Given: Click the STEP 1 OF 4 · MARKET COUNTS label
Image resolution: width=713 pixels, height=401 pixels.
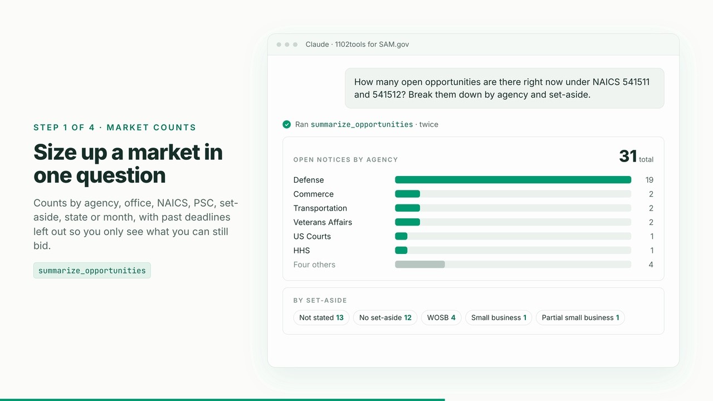Looking at the screenshot, I should (115, 128).
